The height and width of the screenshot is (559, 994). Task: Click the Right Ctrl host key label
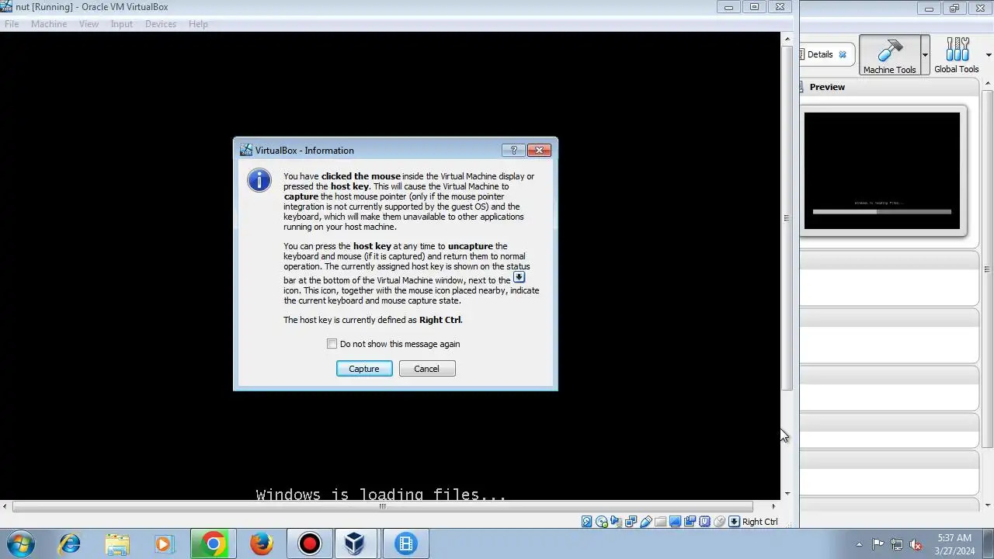pyautogui.click(x=759, y=522)
